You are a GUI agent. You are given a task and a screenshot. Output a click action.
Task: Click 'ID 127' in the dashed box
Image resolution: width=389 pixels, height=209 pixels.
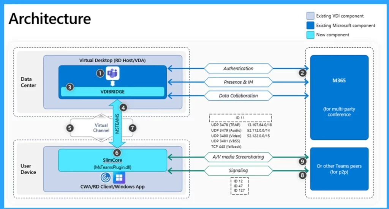[x=239, y=190]
